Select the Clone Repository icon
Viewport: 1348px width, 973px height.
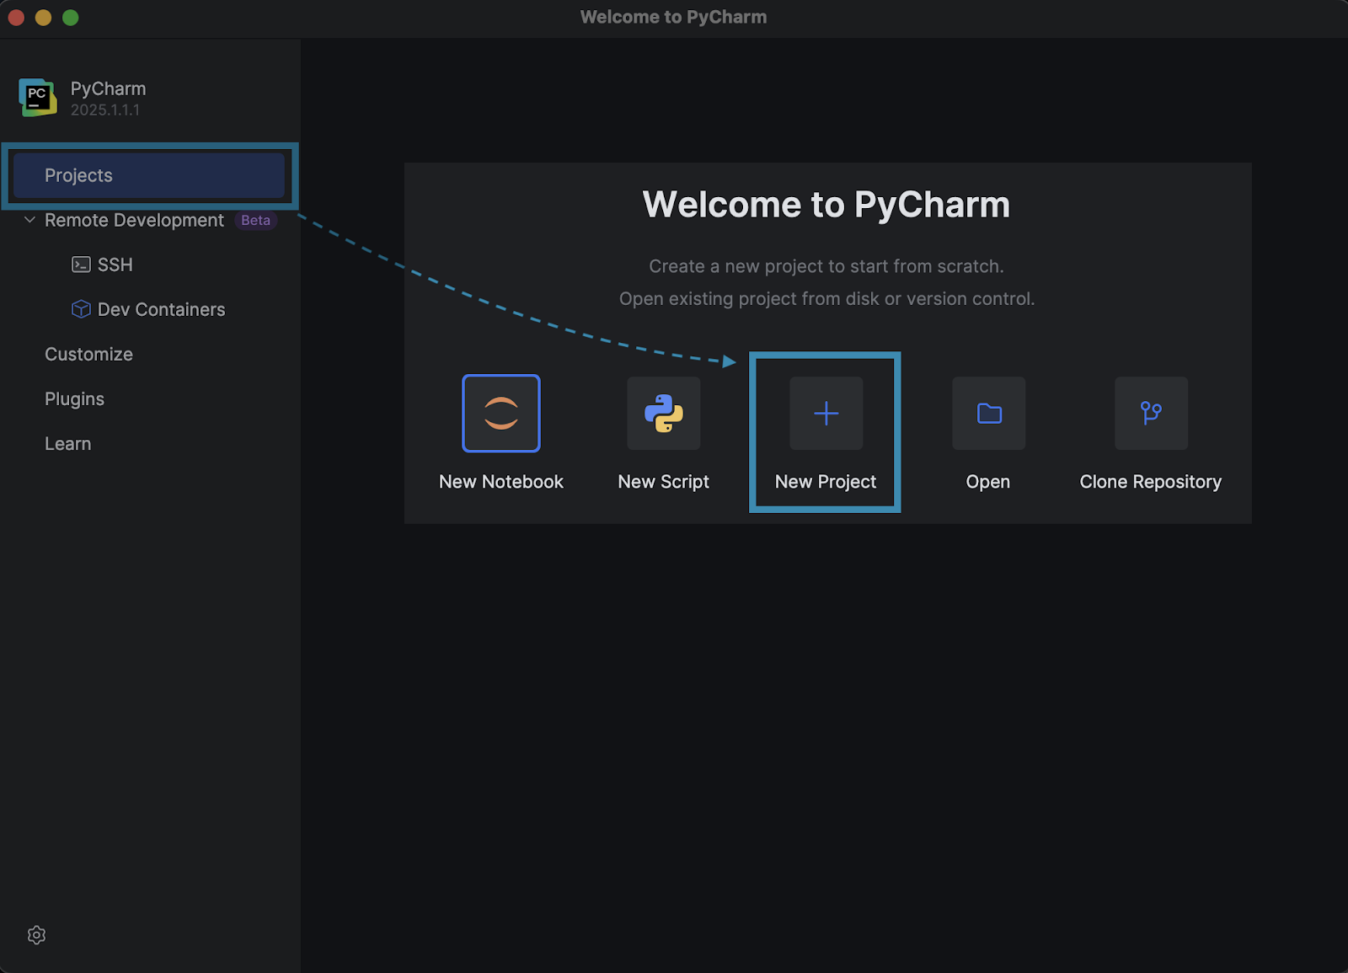pyautogui.click(x=1151, y=414)
